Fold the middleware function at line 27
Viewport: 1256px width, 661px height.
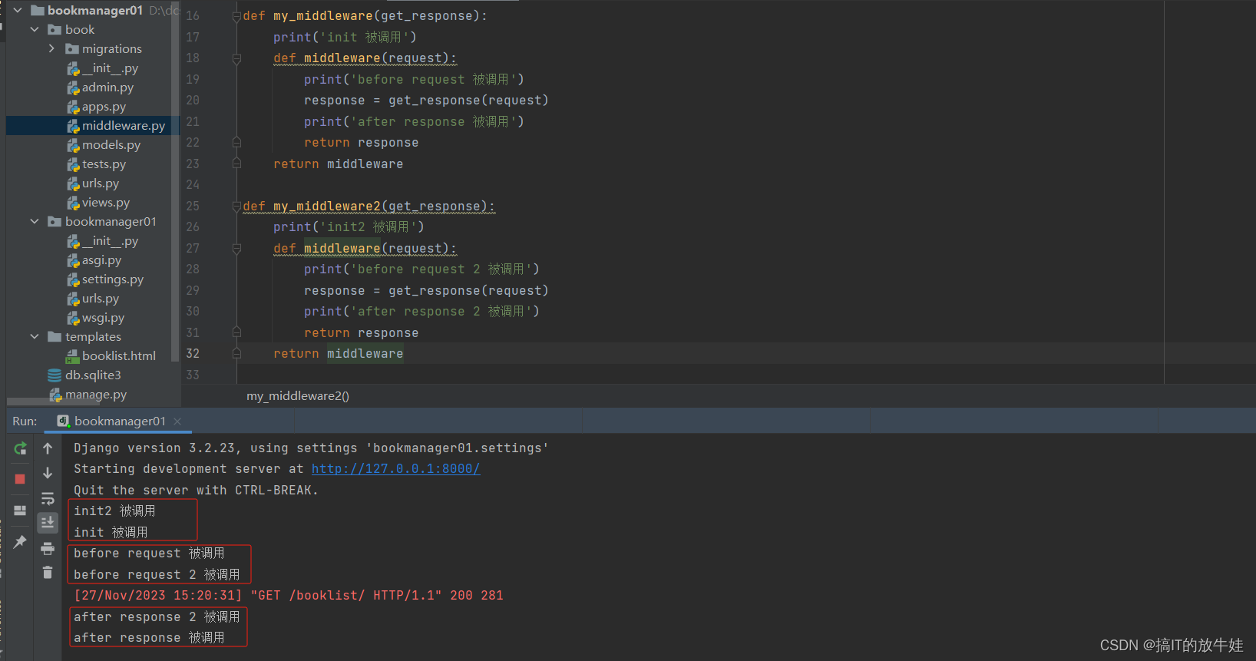[236, 249]
